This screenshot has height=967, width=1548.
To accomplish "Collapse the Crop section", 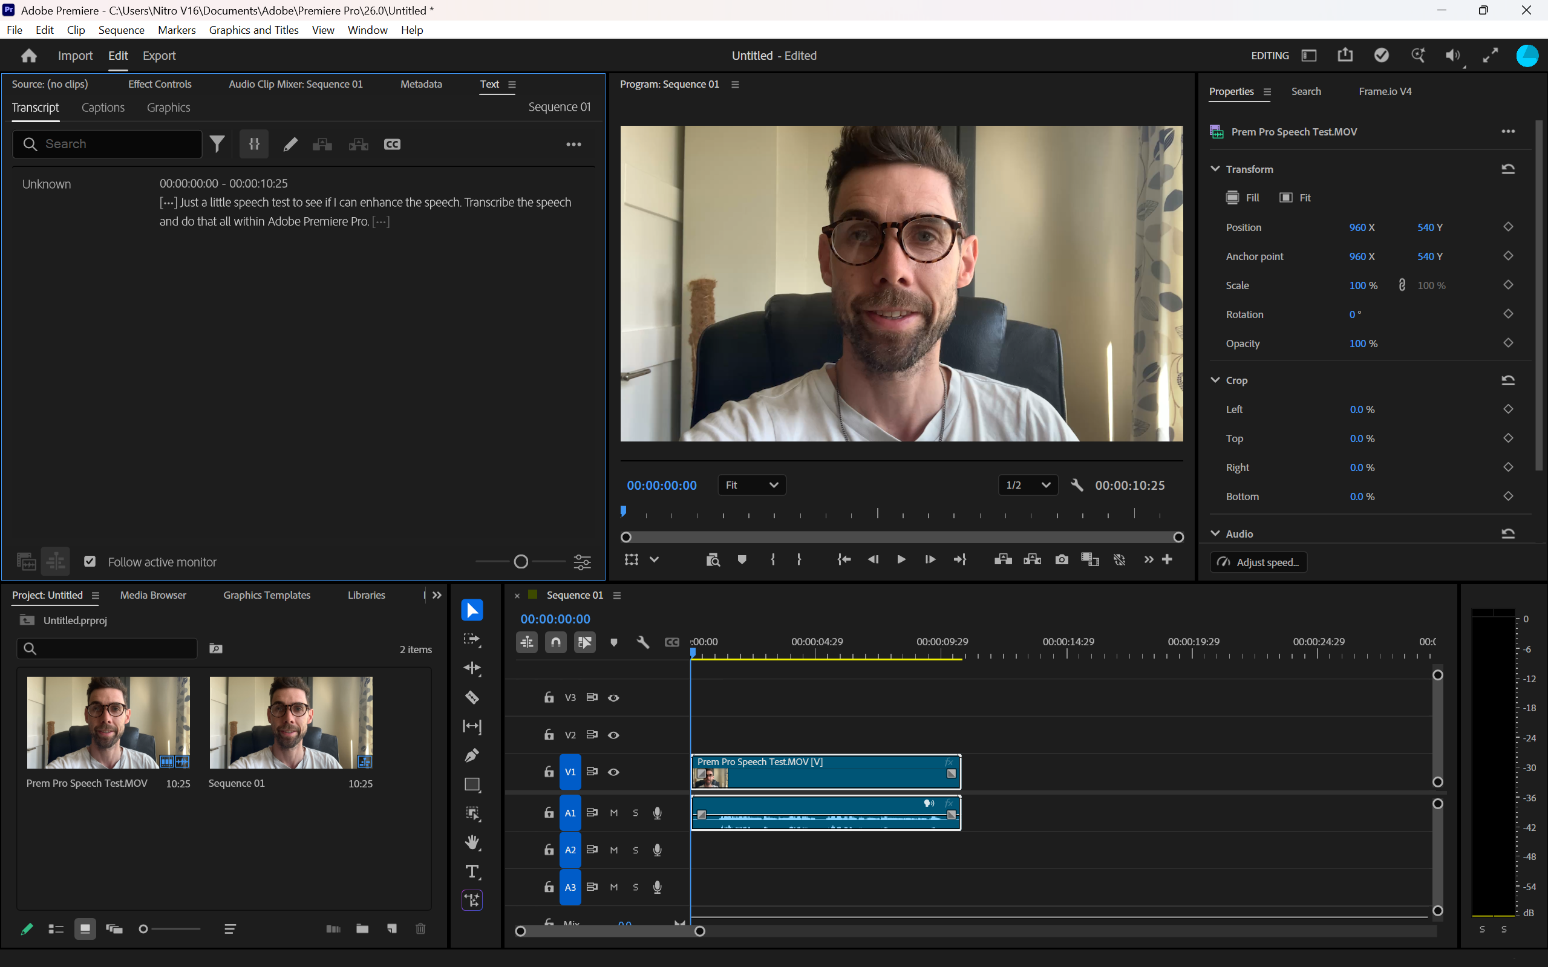I will coord(1215,380).
